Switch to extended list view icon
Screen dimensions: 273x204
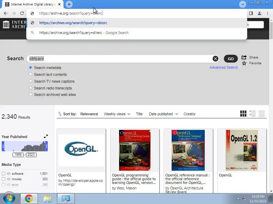tap(253, 114)
